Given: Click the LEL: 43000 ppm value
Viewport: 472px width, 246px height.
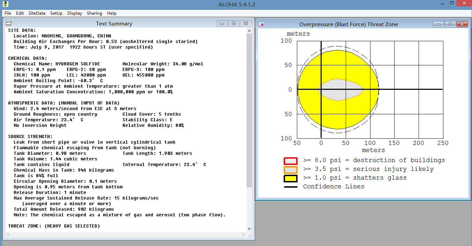Looking at the screenshot, I should tap(86, 75).
